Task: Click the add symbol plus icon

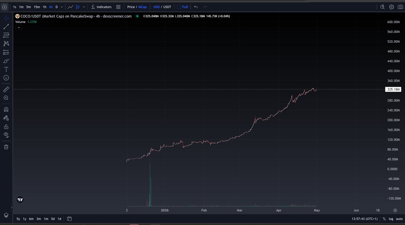Action: [x=4, y=7]
